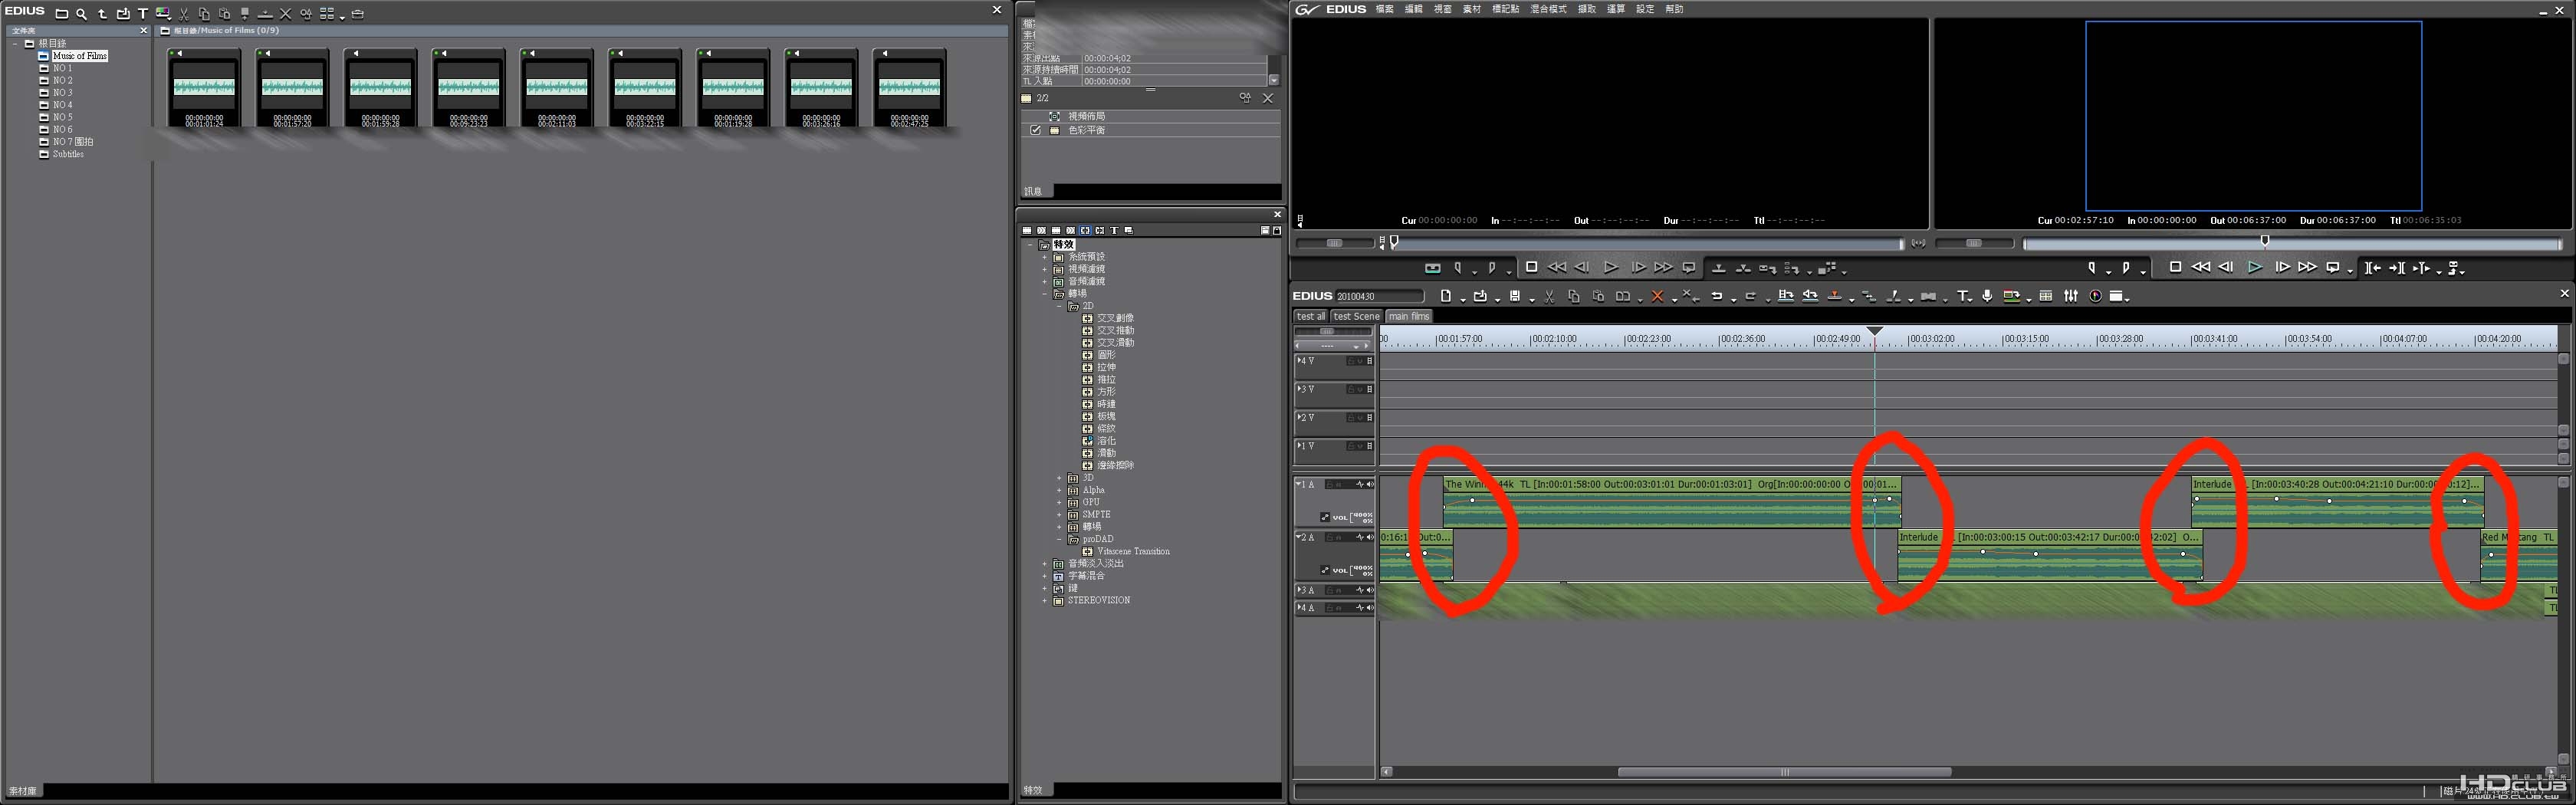Toggle mute speaker on track 2 A
Screen dimensions: 2576x805
coord(1370,537)
